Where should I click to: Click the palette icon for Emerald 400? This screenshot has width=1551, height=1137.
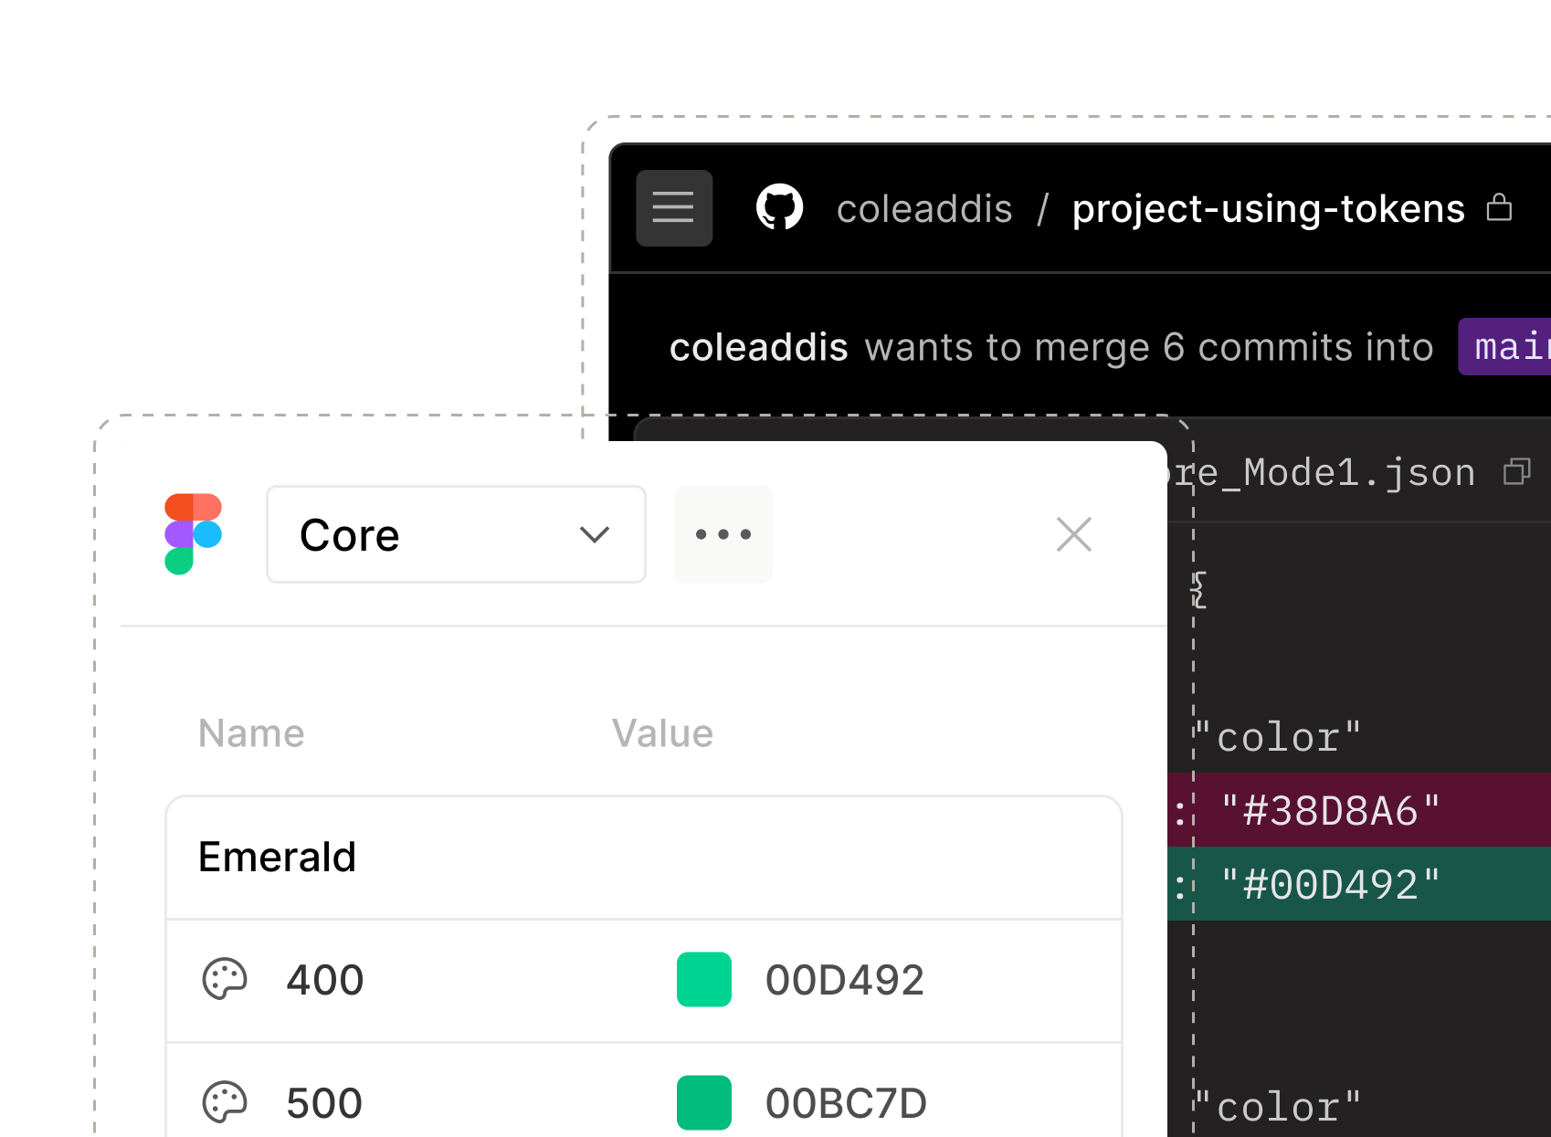click(x=225, y=980)
